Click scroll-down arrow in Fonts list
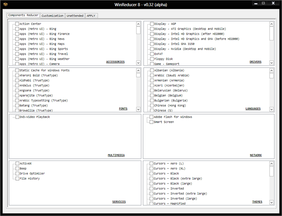The image size is (282, 216). click(x=138, y=109)
